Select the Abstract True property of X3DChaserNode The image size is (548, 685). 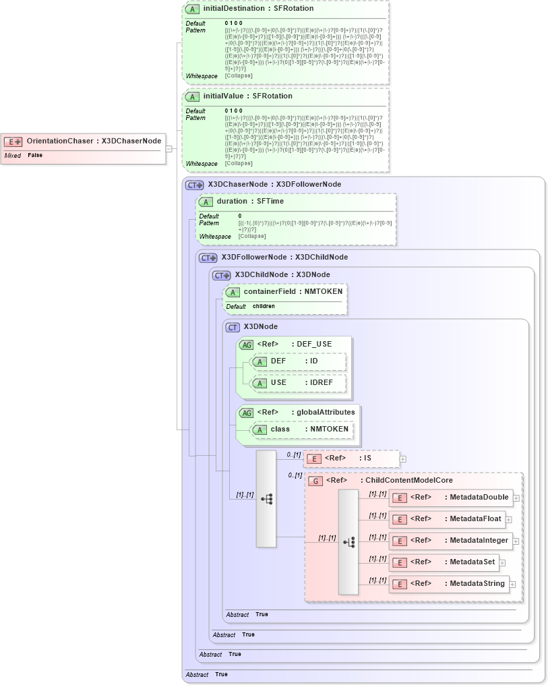click(x=206, y=674)
